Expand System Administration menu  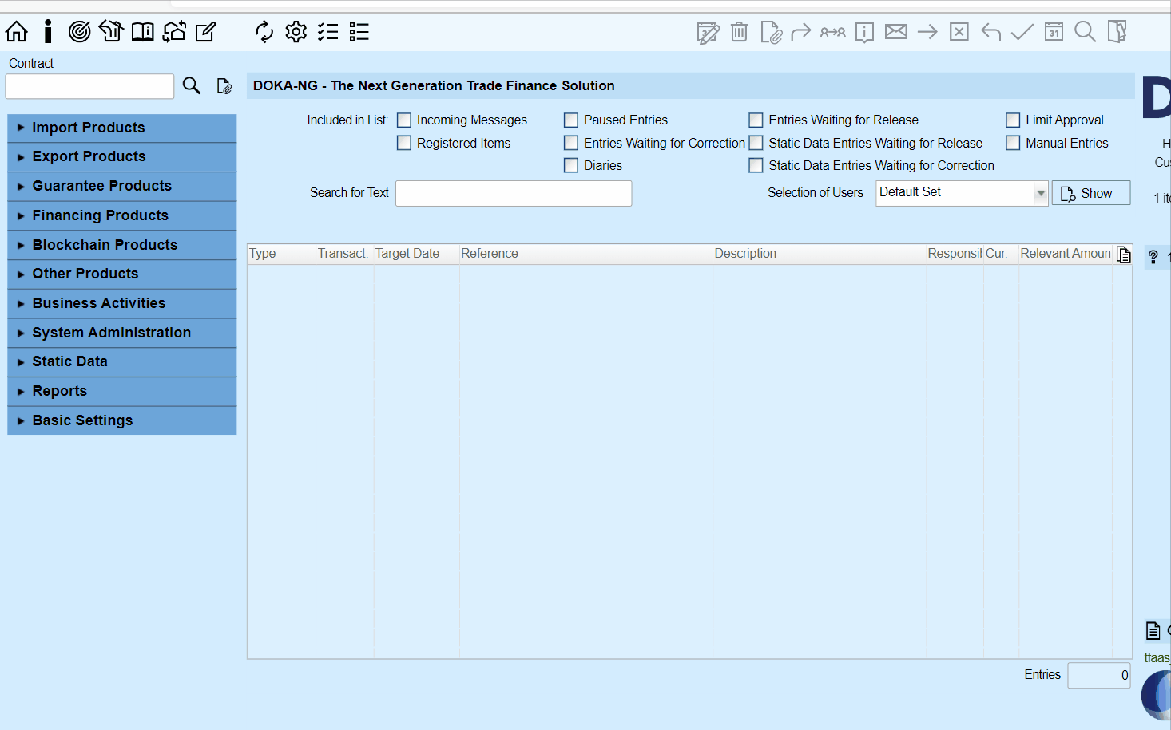(x=122, y=333)
